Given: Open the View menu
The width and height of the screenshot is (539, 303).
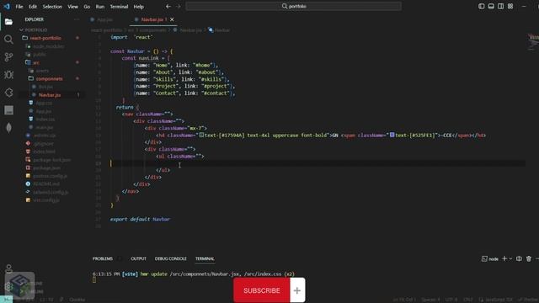Looking at the screenshot, I should [x=72, y=7].
